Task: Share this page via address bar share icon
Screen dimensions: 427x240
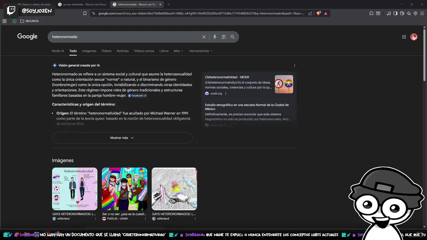Action: [x=310, y=13]
